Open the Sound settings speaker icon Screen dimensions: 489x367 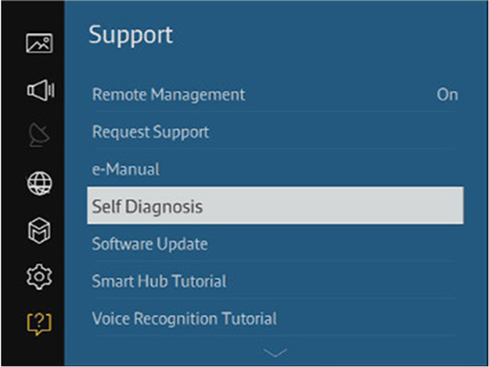41,90
